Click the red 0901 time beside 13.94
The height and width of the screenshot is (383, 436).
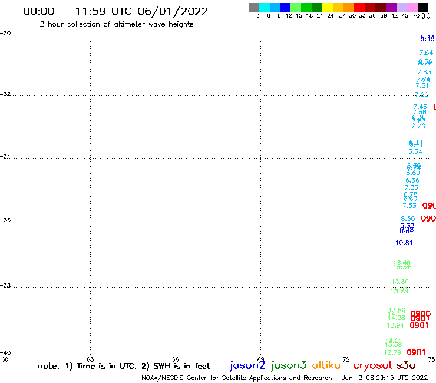419,325
